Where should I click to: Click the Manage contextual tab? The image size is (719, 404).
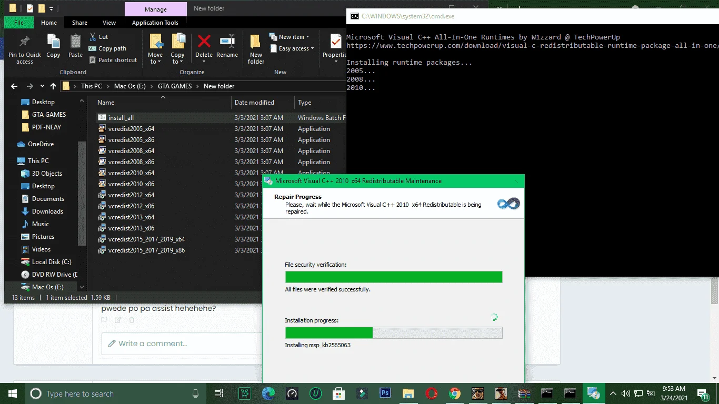coord(156,9)
